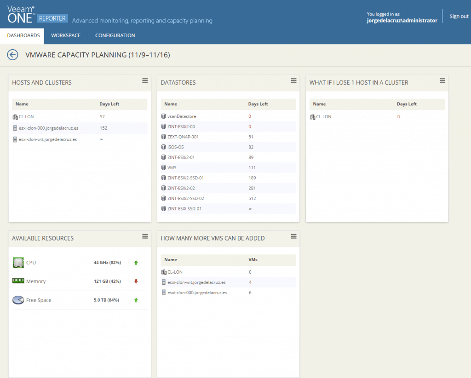Screen dimensions: 471x378
Task: Click the ZINT-ESXi2-00 datastore icon
Action: click(x=164, y=126)
